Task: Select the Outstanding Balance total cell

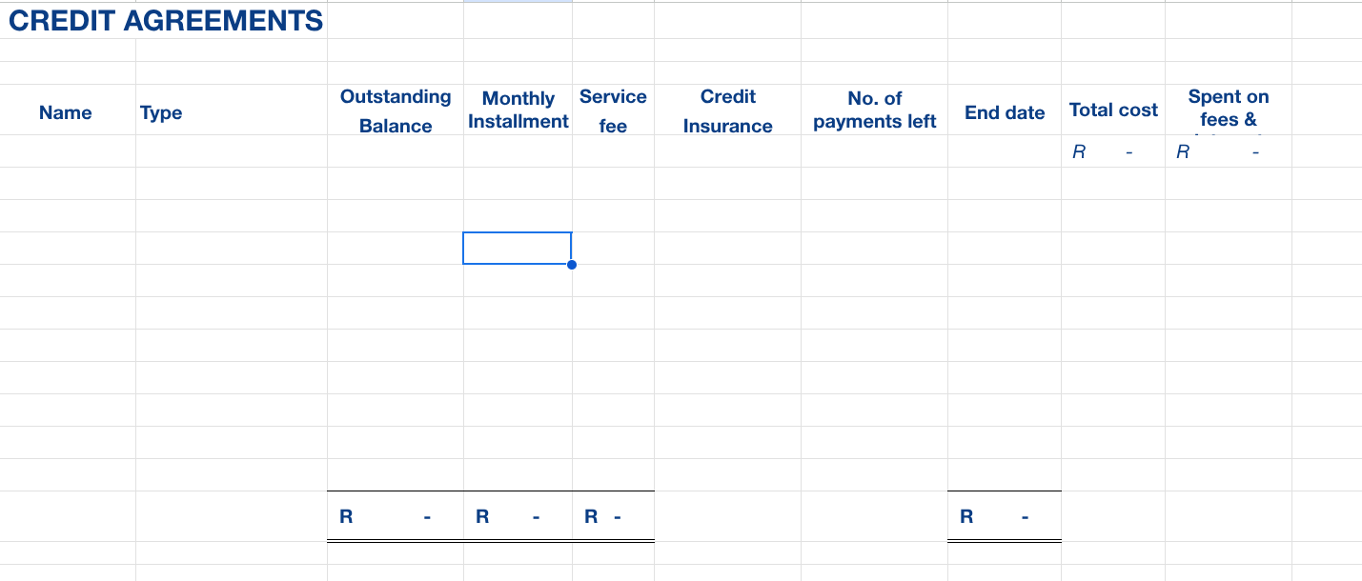Action: coord(395,515)
